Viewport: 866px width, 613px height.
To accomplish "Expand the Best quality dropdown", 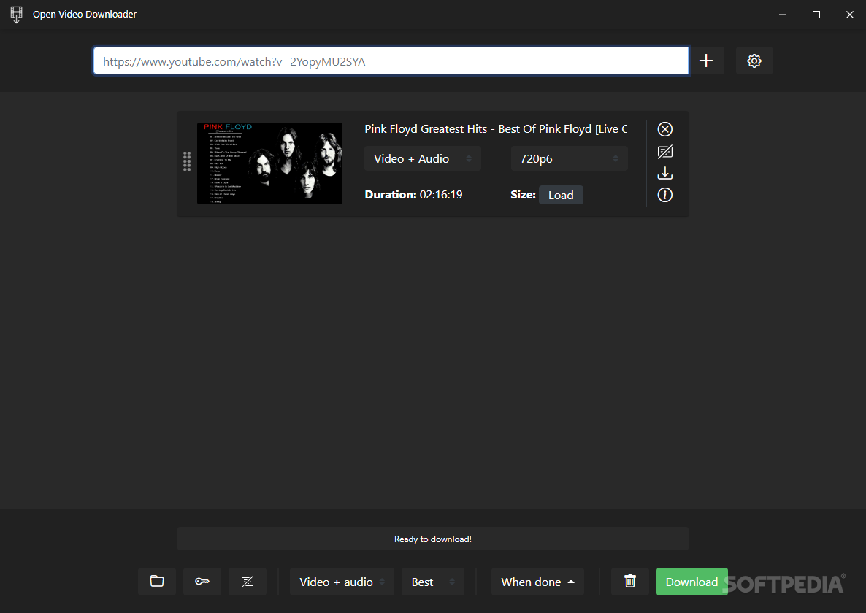I will [433, 582].
